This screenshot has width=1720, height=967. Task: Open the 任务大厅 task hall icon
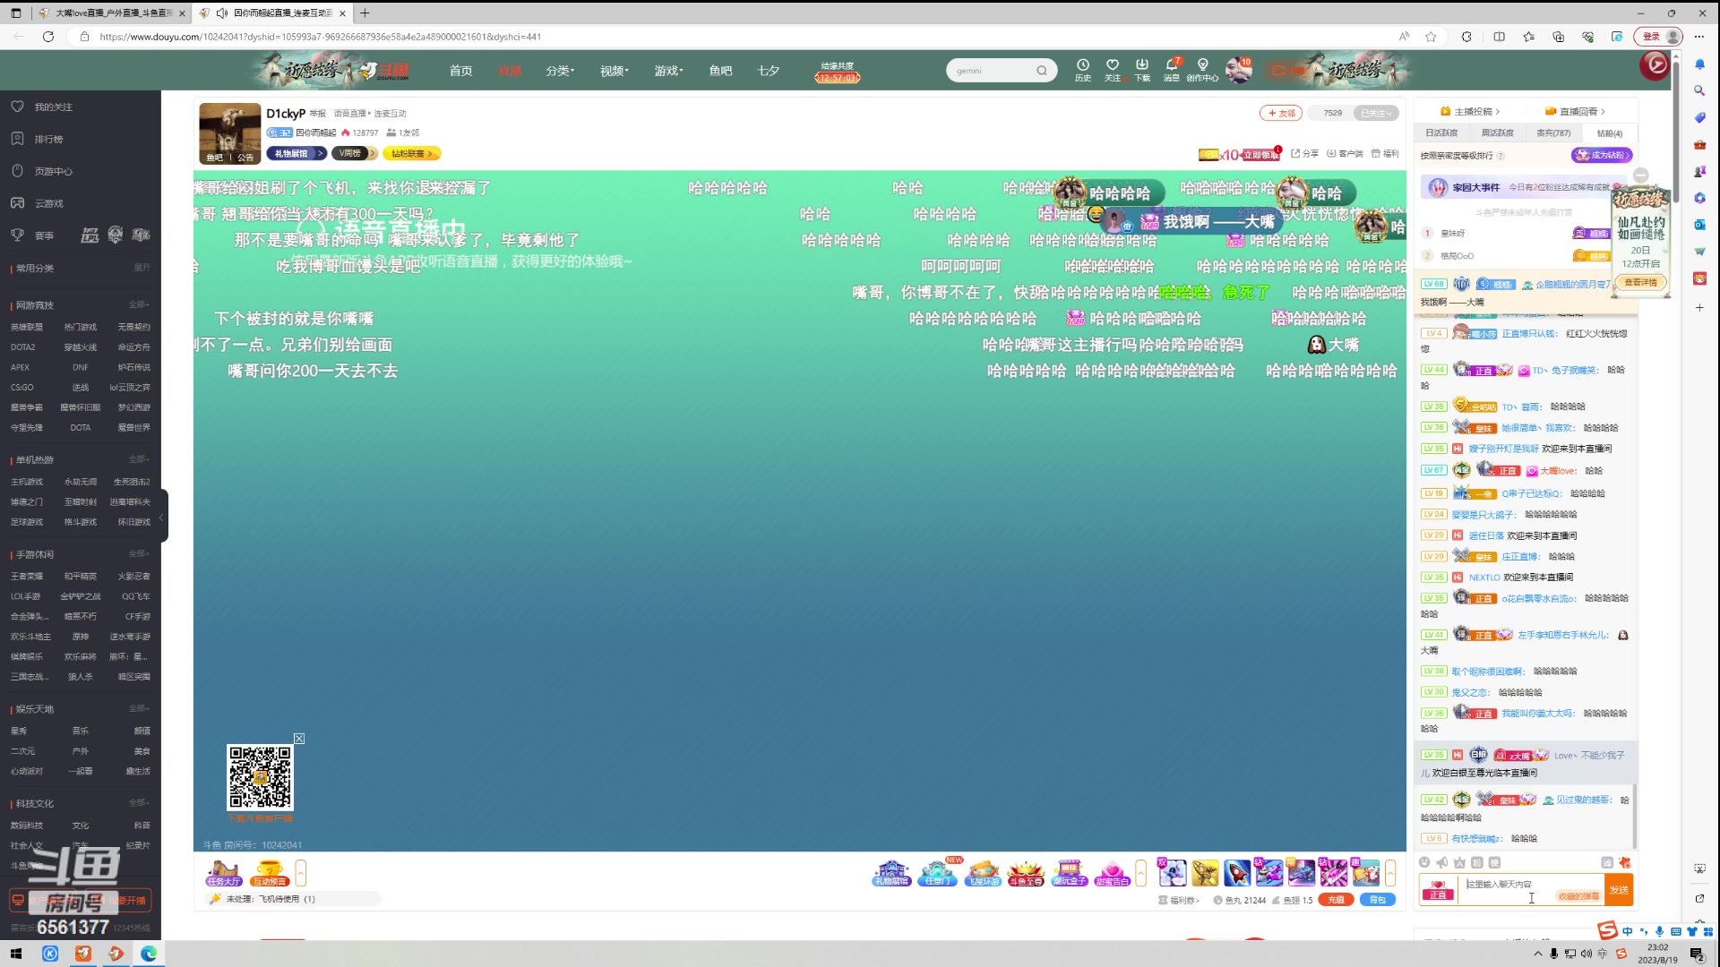[x=223, y=873]
